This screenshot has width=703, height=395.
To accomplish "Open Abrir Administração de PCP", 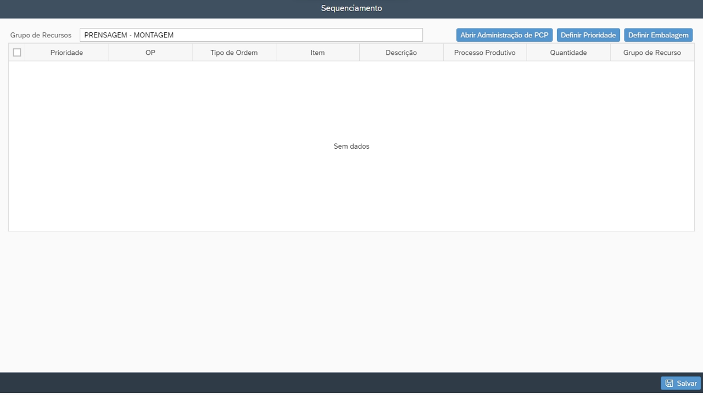I will click(504, 35).
